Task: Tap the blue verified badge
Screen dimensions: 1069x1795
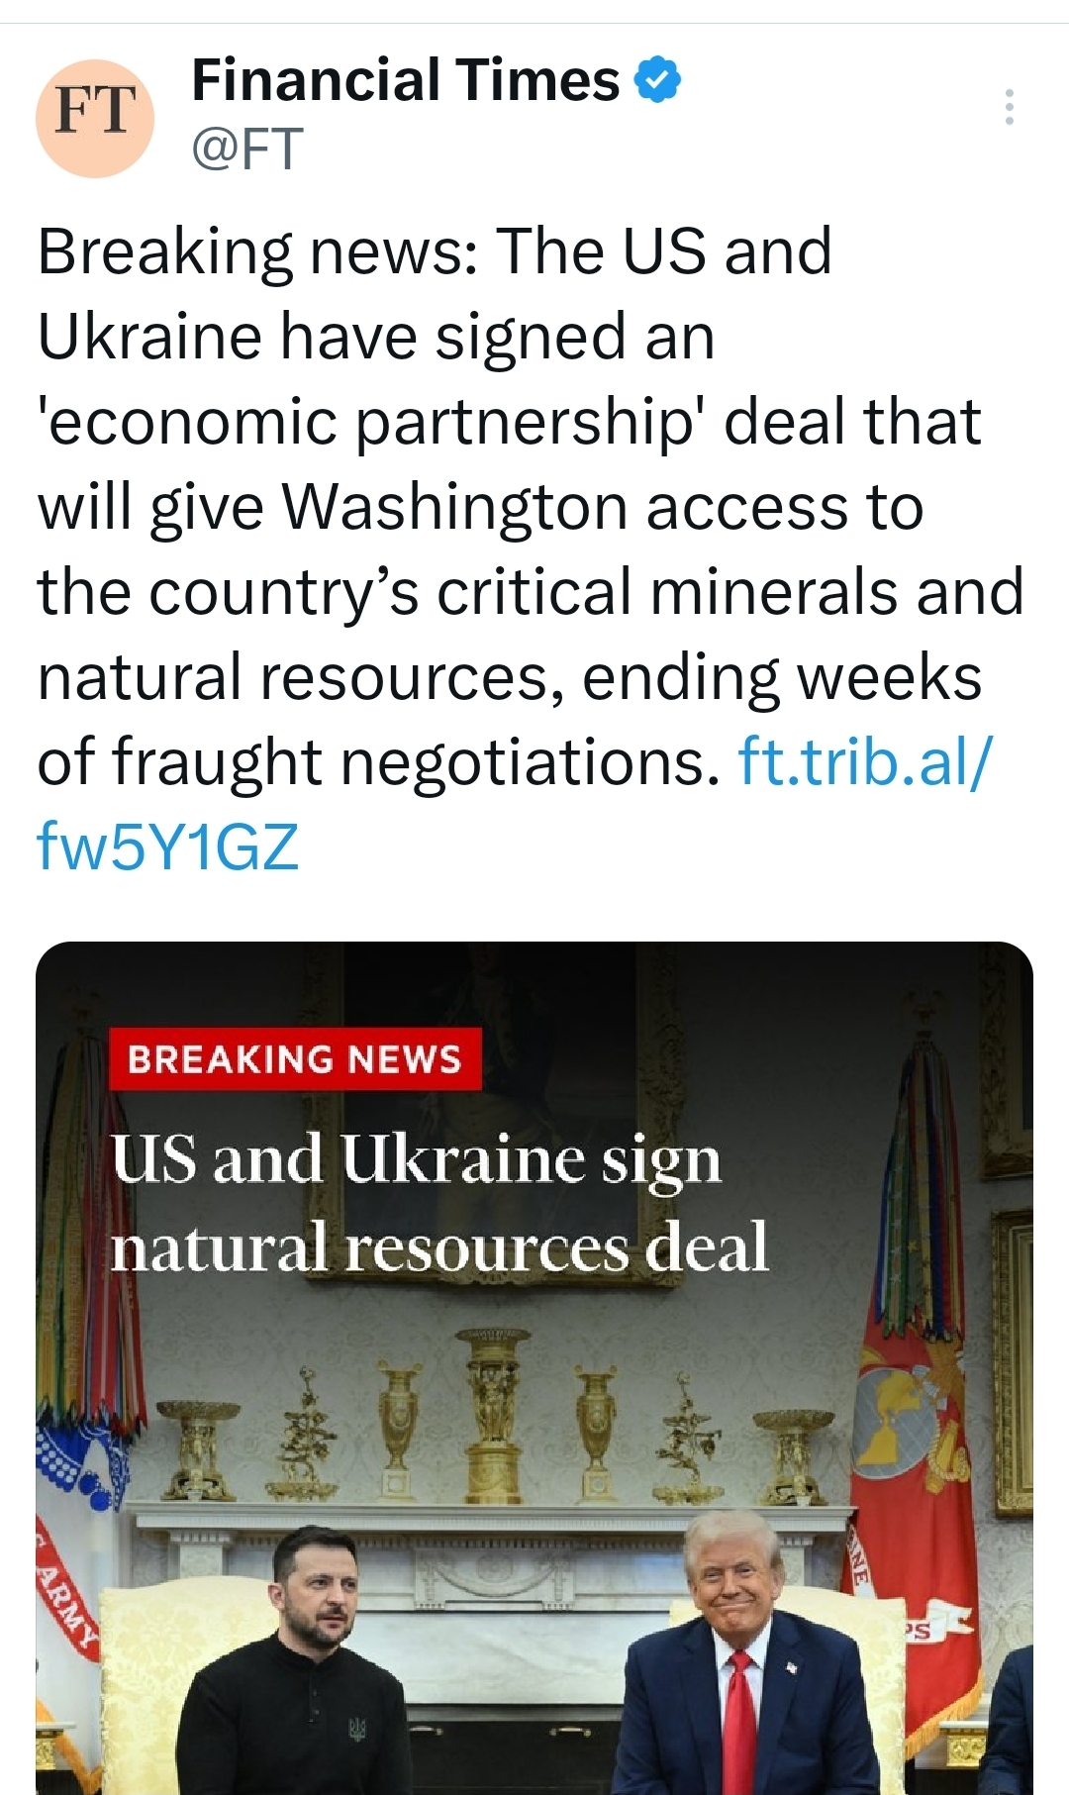Action: tap(657, 80)
